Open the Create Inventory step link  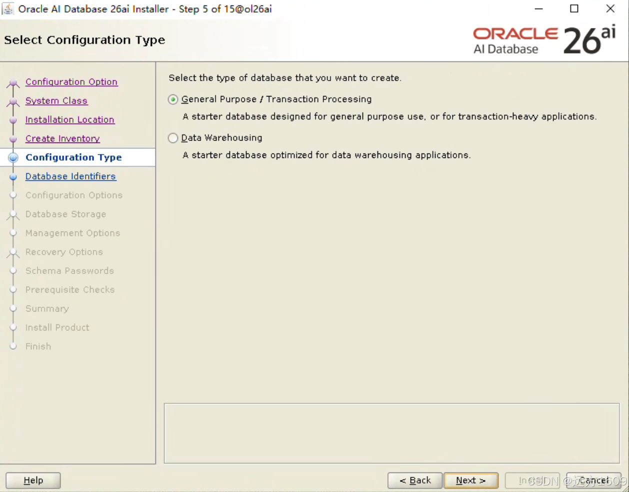coord(62,138)
